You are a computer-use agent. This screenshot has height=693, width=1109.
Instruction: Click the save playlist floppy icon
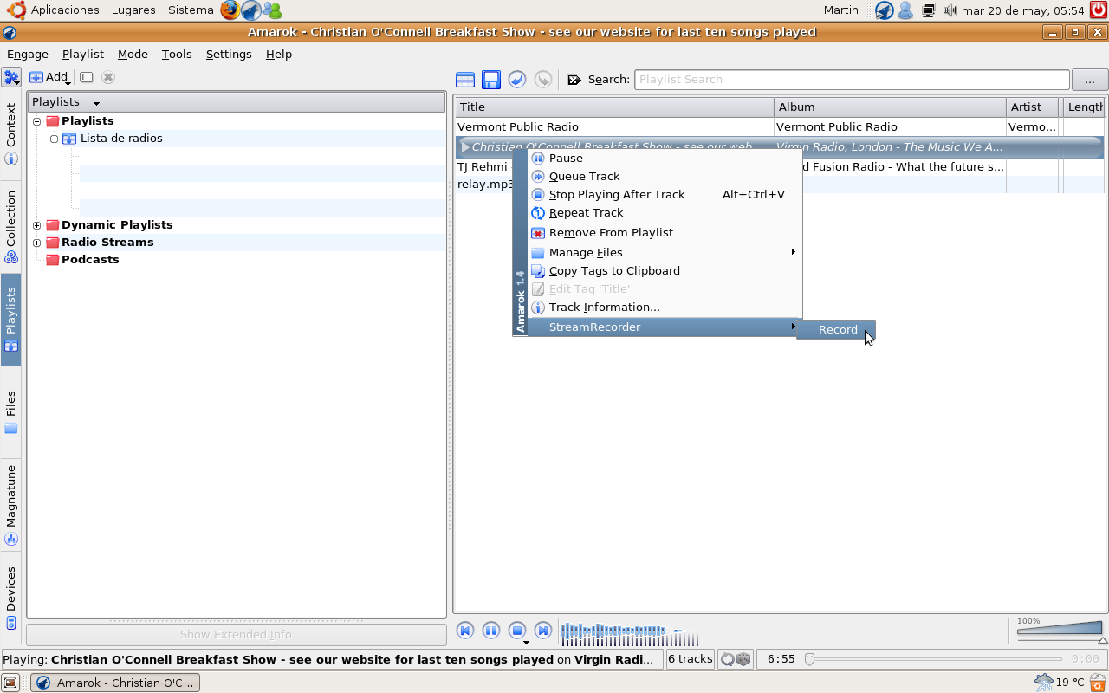click(x=491, y=80)
